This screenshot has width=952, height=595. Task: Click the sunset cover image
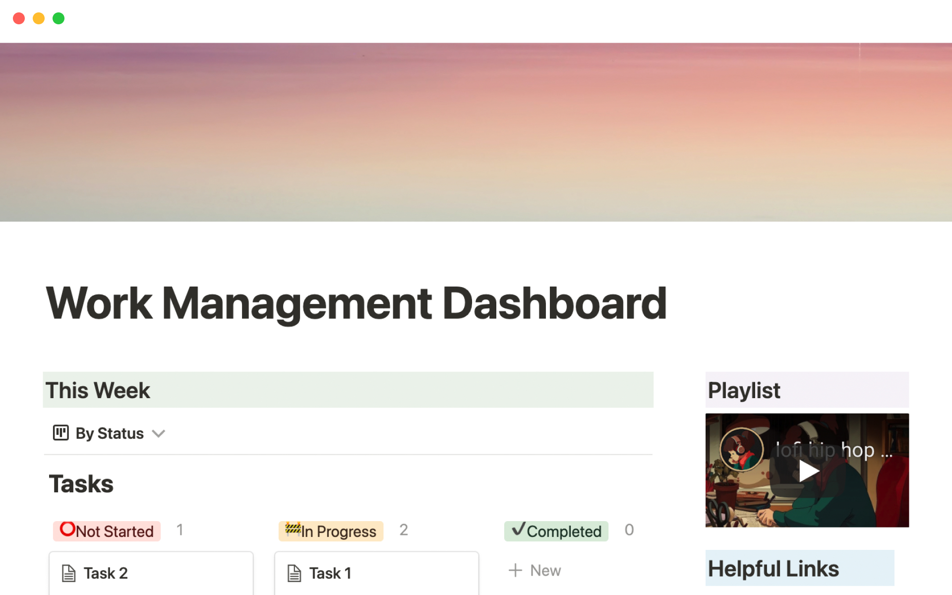tap(476, 132)
